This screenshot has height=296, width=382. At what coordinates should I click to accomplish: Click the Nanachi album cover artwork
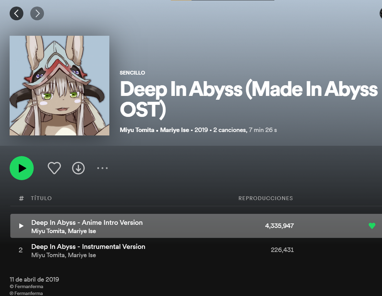tap(59, 86)
